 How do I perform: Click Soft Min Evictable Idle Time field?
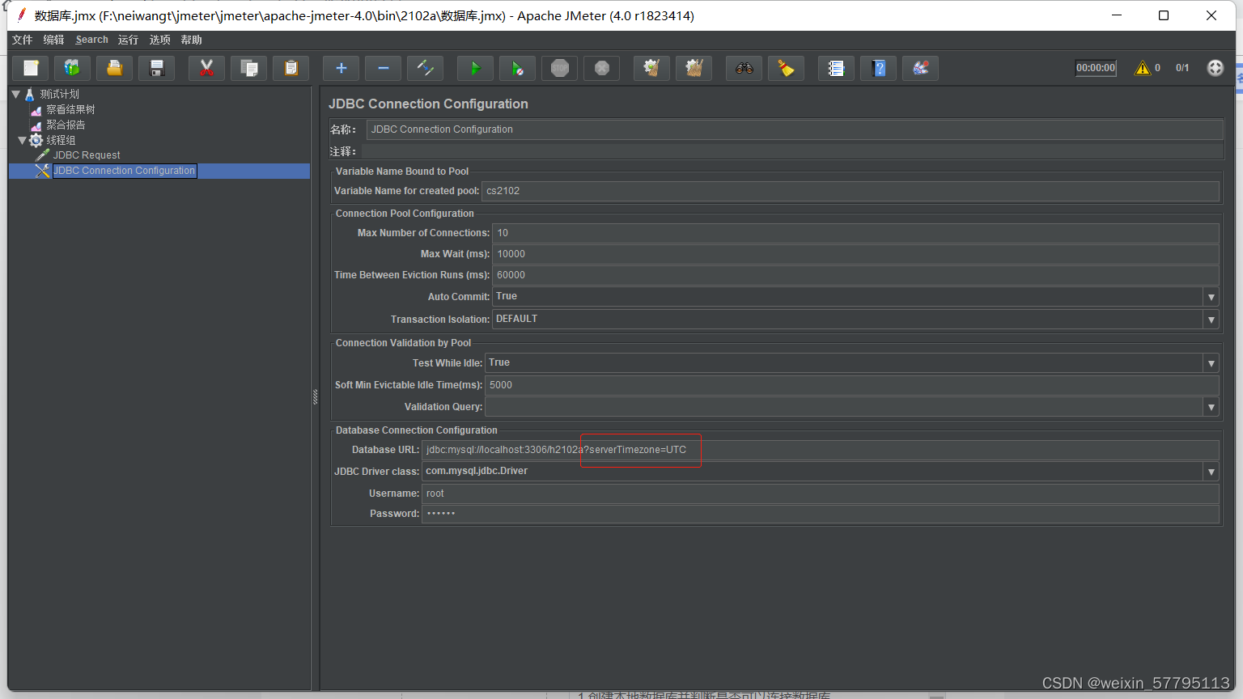coord(852,385)
